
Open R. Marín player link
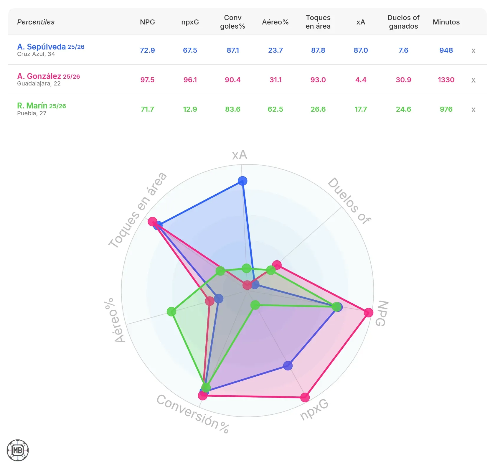pyautogui.click(x=32, y=106)
